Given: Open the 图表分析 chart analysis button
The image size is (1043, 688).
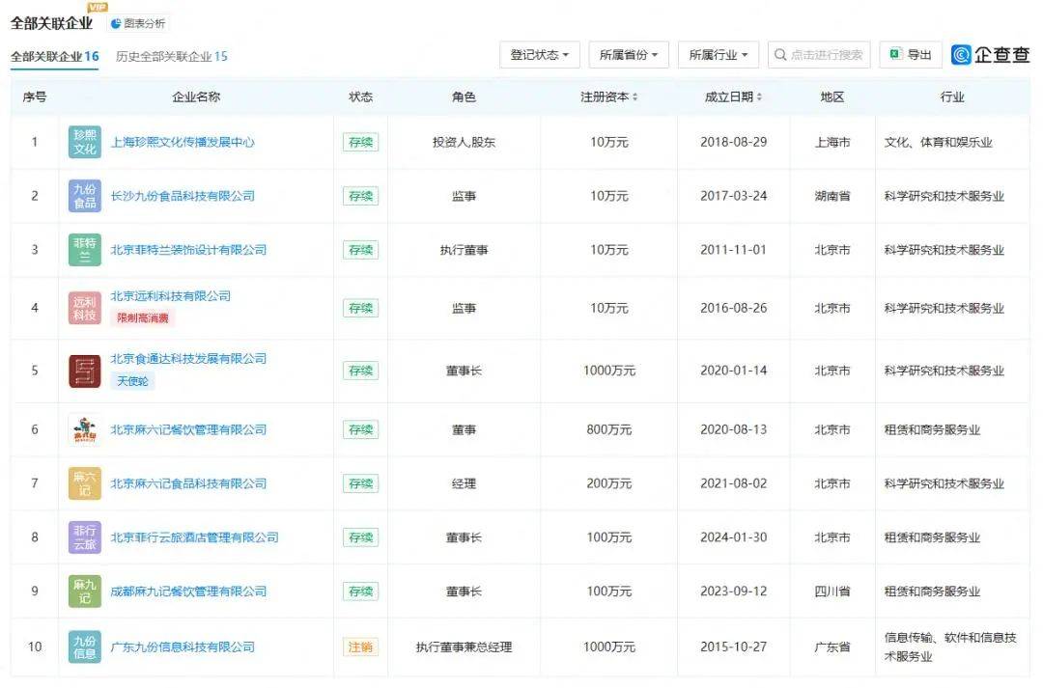Looking at the screenshot, I should [x=138, y=23].
